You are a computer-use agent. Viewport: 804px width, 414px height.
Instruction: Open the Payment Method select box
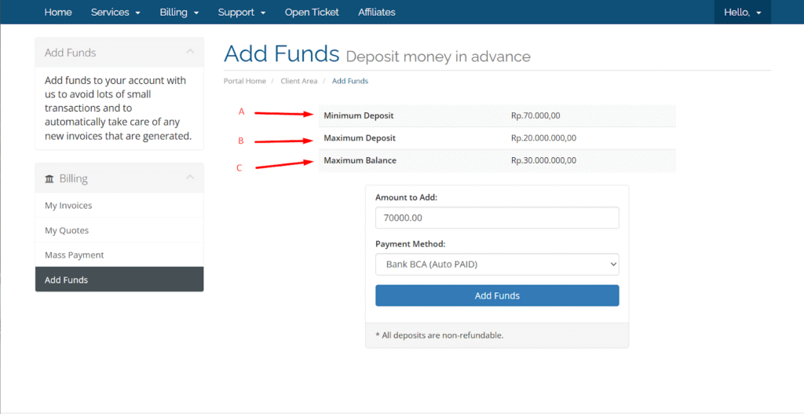[497, 264]
